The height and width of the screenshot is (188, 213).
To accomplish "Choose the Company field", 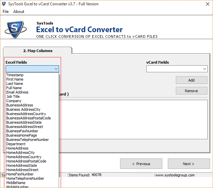I will pos(32,101).
